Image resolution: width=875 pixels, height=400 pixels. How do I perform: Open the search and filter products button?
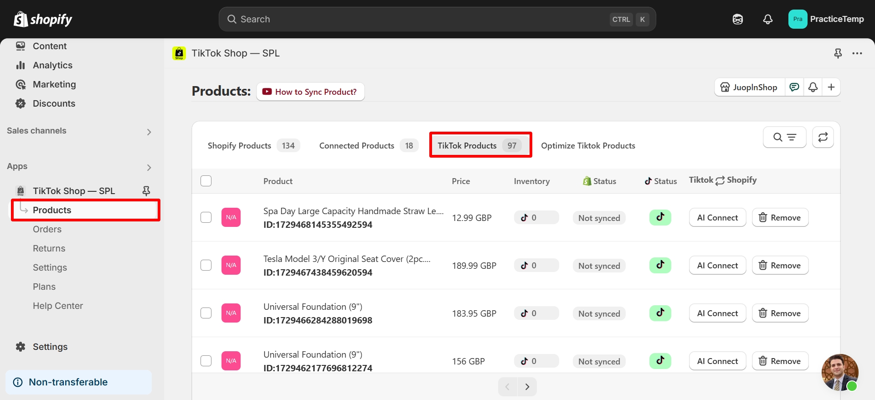click(784, 137)
